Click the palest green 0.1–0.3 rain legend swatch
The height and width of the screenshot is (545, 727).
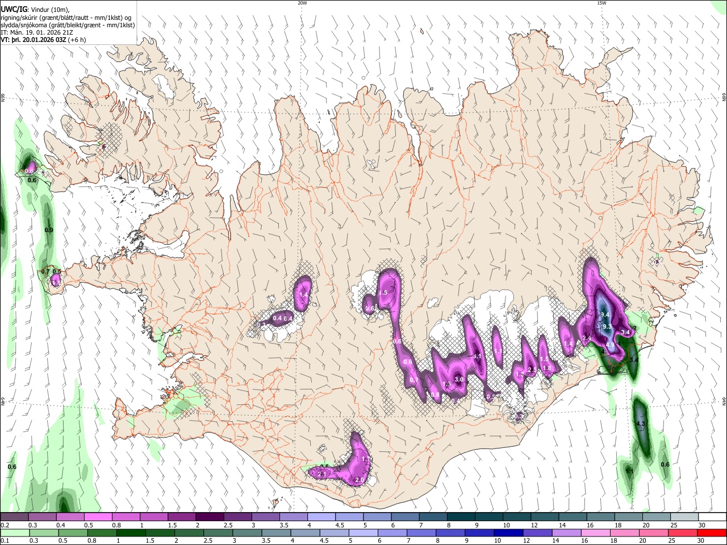15,533
